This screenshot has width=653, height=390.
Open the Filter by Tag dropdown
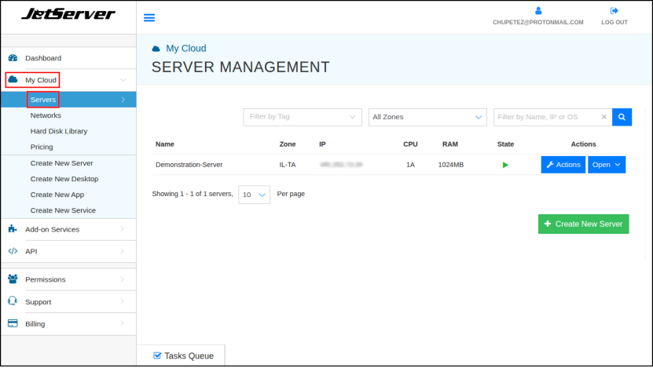click(302, 117)
